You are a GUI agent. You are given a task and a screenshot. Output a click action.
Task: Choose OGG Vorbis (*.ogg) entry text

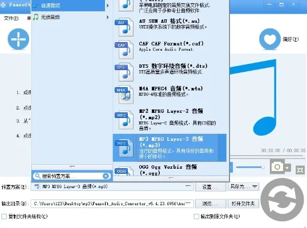click(168, 170)
